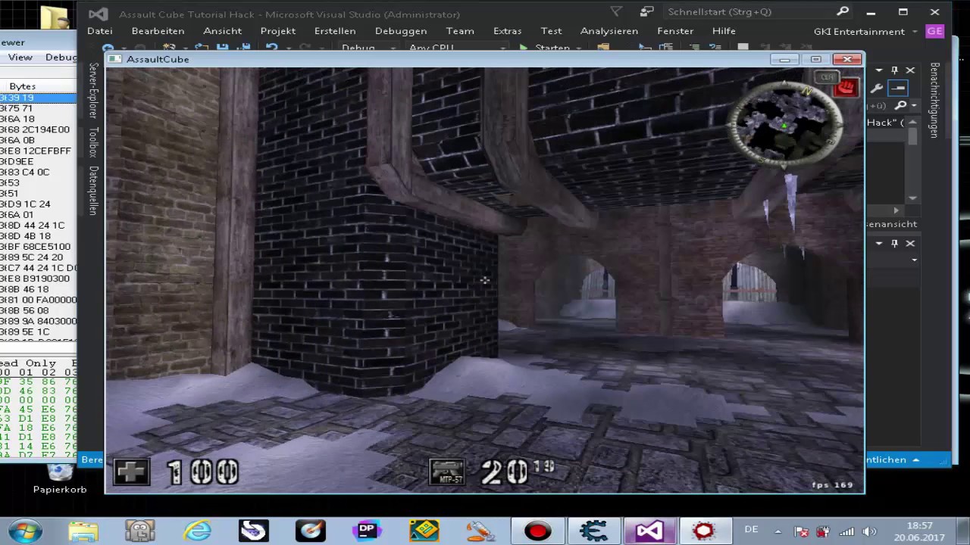This screenshot has width=970, height=545.
Task: Open Cheat Engine from the taskbar
Action: [x=593, y=531]
